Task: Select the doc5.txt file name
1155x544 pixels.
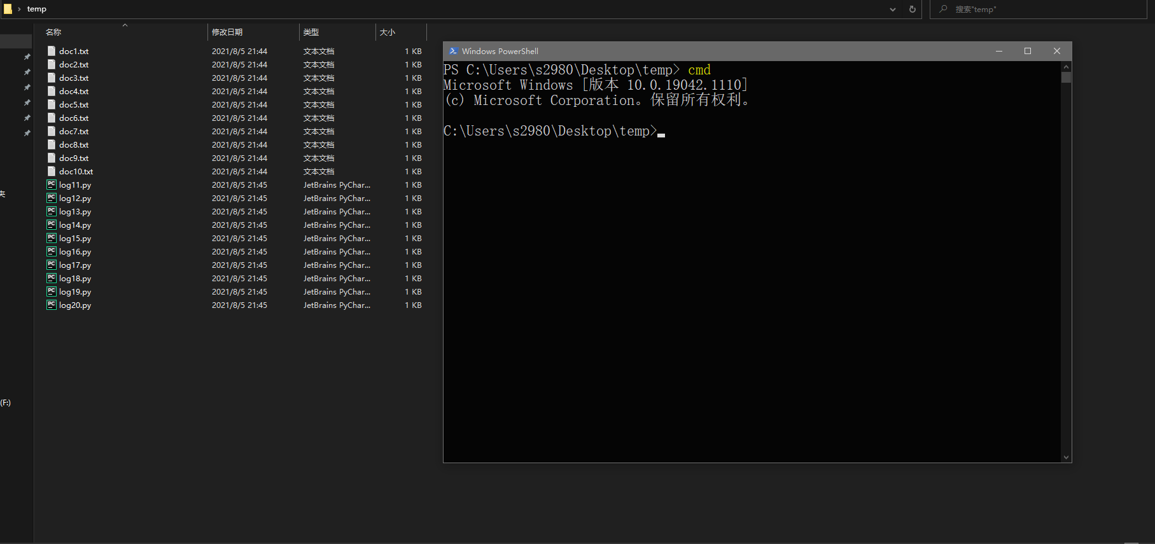Action: point(74,104)
